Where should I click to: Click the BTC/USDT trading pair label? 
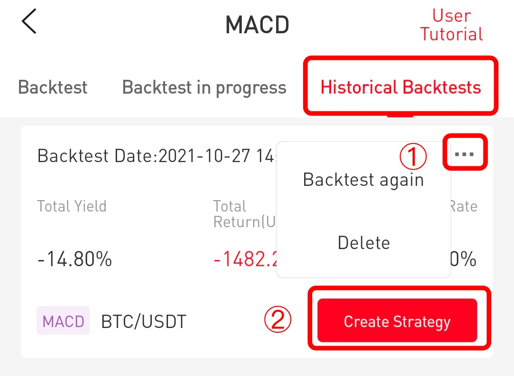pyautogui.click(x=144, y=322)
